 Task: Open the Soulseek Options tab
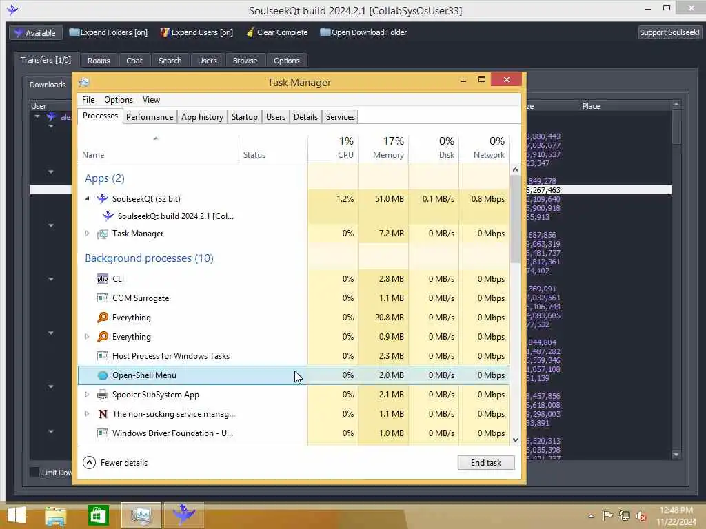tap(286, 61)
